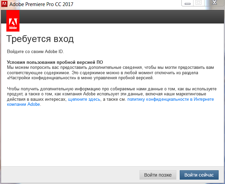This screenshot has height=184, width=225.
Task: Click the "компании Adobe" link text
Action: click(23, 104)
